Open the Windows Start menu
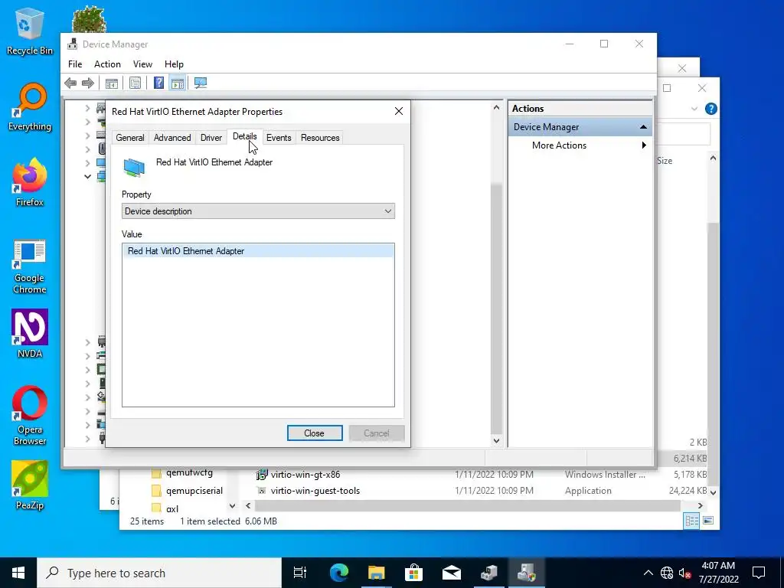784x588 pixels. click(x=18, y=573)
